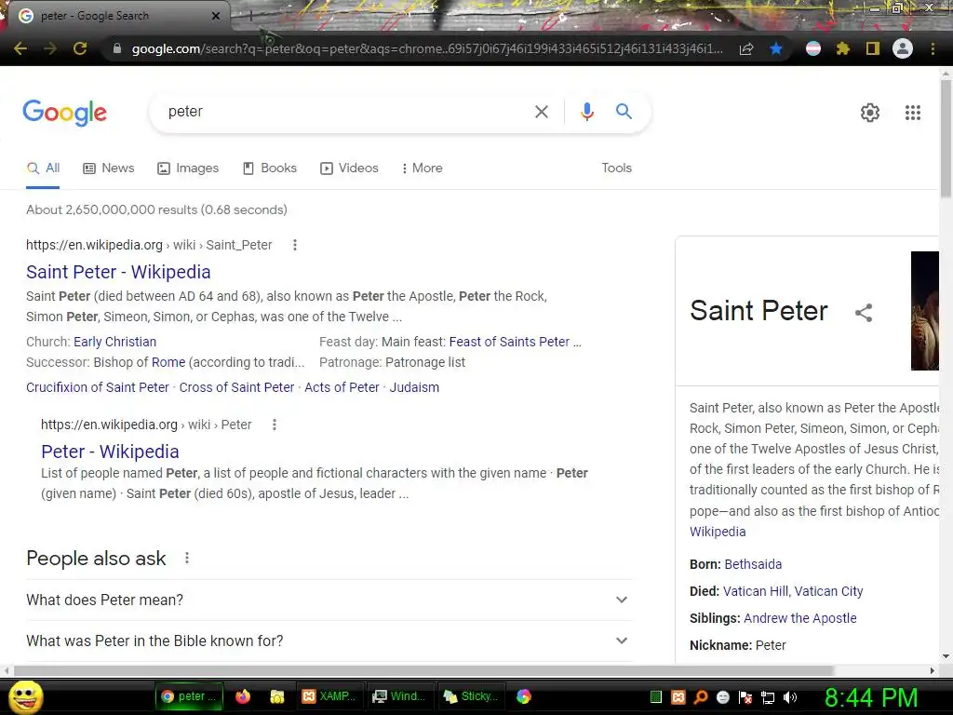The width and height of the screenshot is (953, 715).
Task: Open the Andrew the Apostle link
Action: point(799,618)
